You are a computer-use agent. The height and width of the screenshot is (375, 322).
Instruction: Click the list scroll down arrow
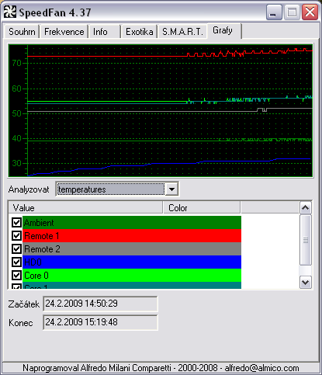click(x=306, y=282)
